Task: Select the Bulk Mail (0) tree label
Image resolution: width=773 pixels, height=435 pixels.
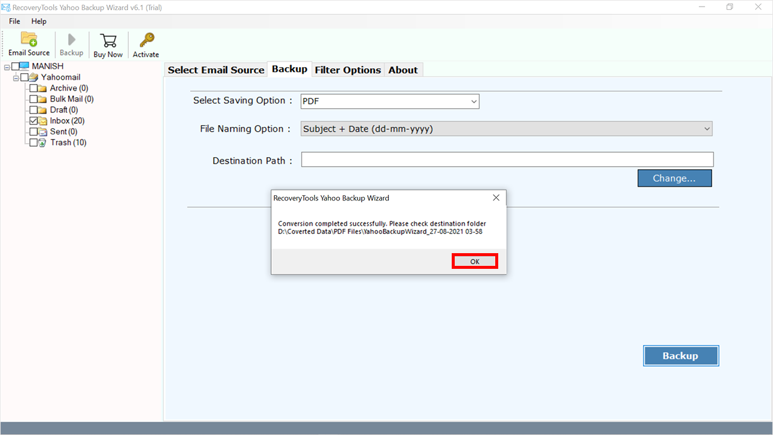Action: point(72,99)
